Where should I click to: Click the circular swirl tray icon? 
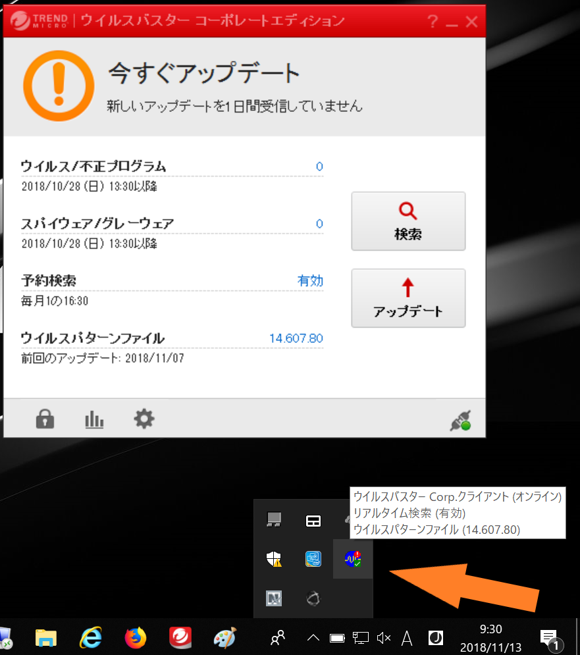[313, 598]
